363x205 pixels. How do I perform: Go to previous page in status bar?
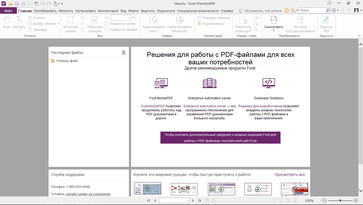155,200
